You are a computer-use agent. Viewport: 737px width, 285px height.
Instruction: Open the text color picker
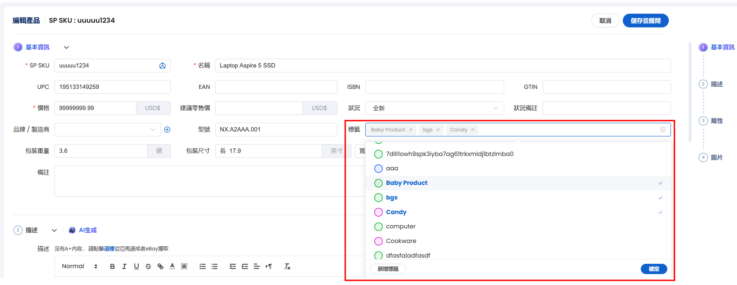point(172,266)
